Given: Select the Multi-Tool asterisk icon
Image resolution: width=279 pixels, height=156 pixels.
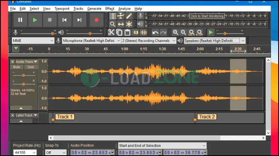Looking at the screenshot, I should tap(129, 24).
